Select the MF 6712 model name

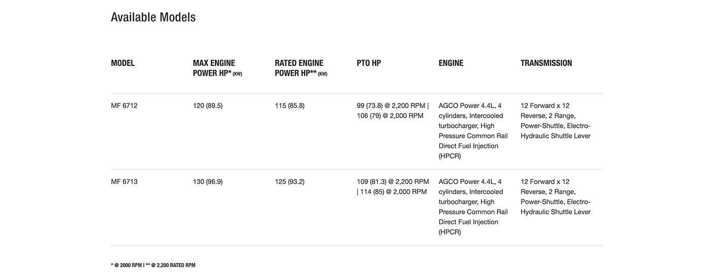click(124, 106)
